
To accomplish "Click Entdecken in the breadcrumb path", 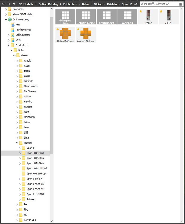I will 70,4.
